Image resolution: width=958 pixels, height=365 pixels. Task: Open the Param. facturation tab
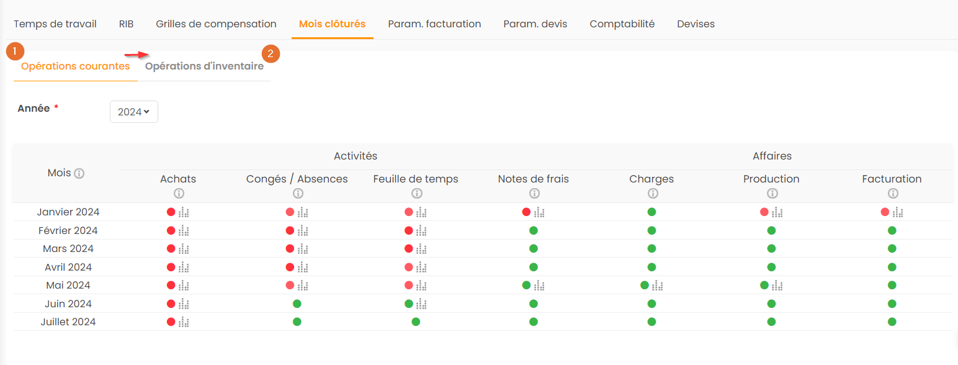coord(434,24)
